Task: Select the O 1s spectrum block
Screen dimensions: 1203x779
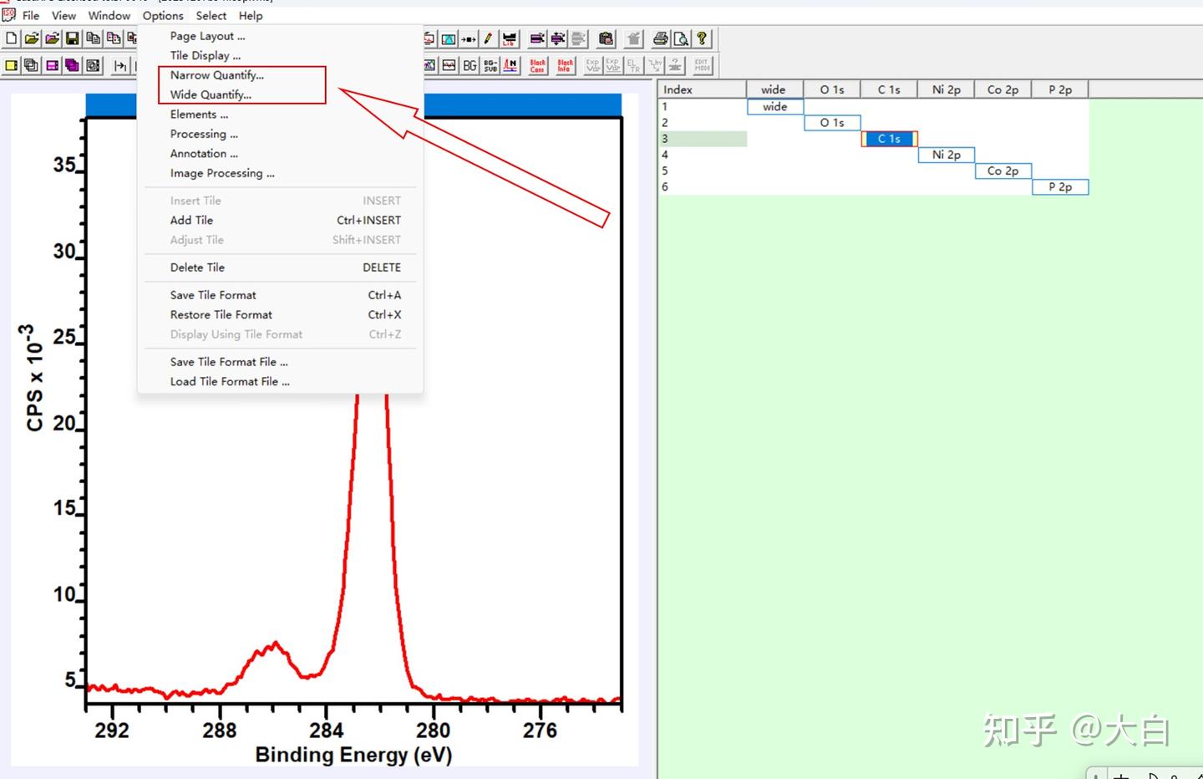Action: (x=832, y=123)
